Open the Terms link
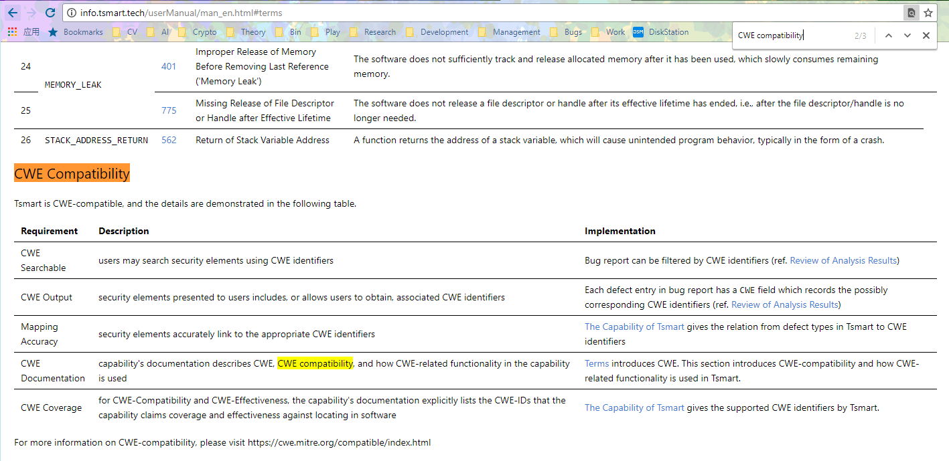The height and width of the screenshot is (461, 949). (597, 363)
